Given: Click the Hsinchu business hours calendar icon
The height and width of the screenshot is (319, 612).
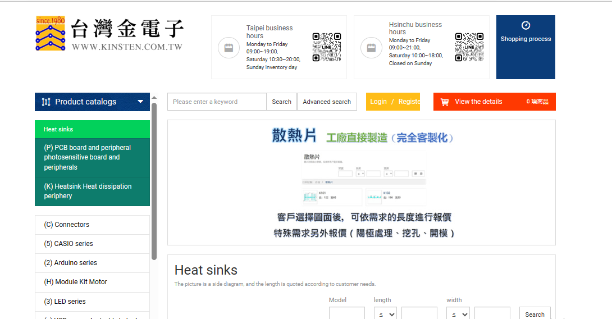Looking at the screenshot, I should pos(371,48).
